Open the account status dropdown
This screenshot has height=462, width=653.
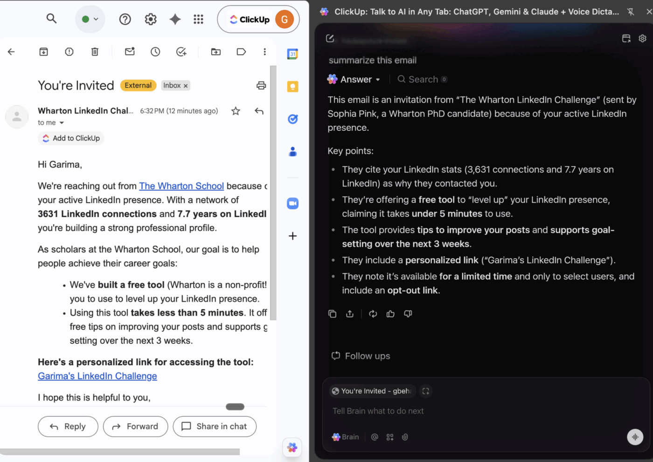(90, 19)
